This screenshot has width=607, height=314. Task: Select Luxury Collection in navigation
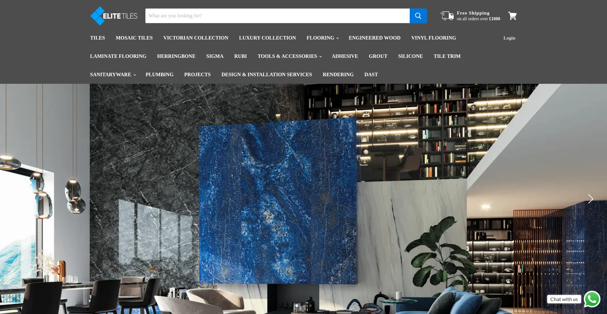[x=267, y=38]
